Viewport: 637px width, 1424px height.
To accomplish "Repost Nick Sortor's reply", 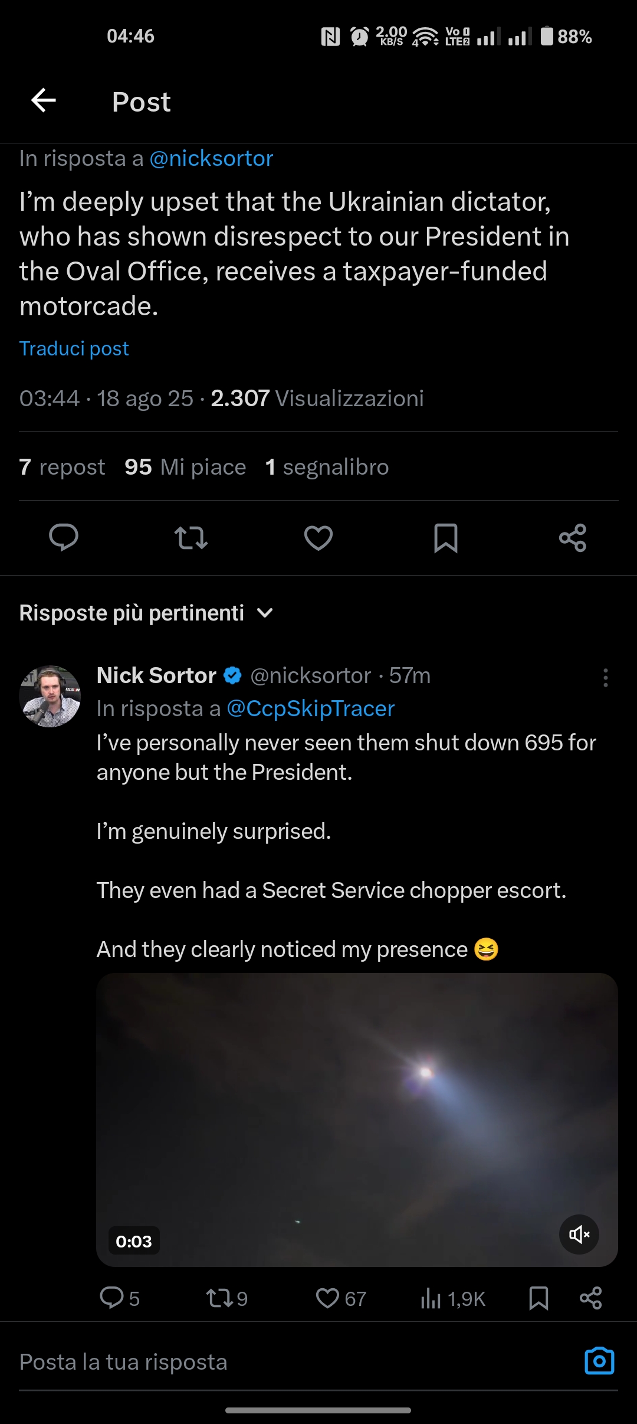I will coord(218,1298).
